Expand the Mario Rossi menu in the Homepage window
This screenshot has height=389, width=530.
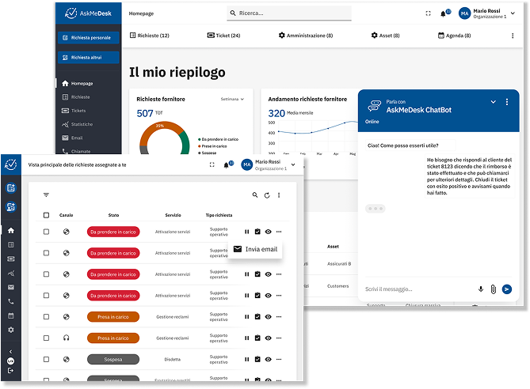(x=513, y=13)
